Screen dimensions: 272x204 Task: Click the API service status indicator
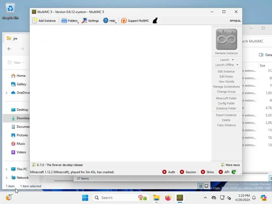224,172
